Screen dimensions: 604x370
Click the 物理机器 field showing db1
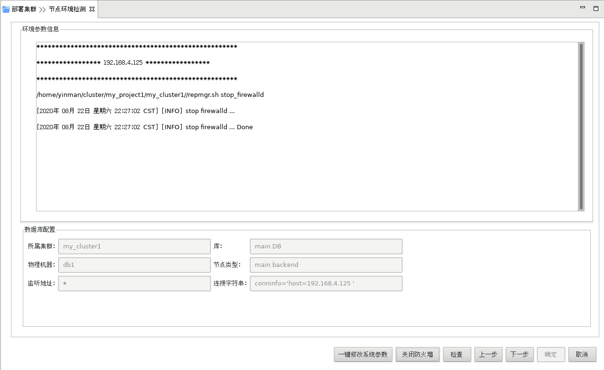click(x=134, y=265)
